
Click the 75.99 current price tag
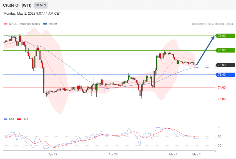coord(225,65)
